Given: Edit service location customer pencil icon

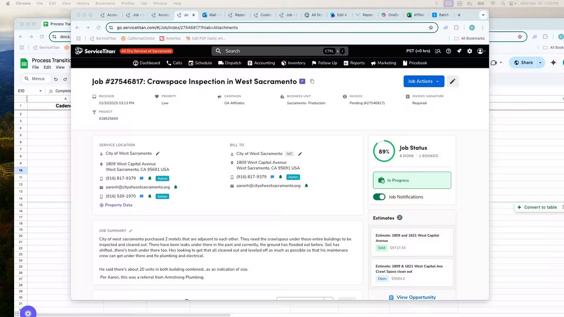Looking at the screenshot, I should (x=158, y=154).
